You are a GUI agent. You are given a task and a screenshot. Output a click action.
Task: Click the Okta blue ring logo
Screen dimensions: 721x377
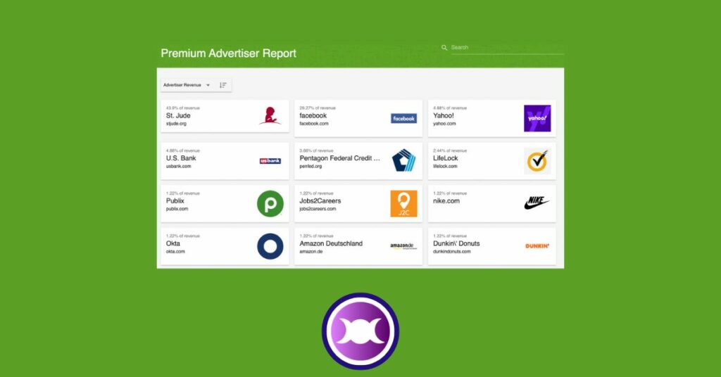(x=270, y=246)
